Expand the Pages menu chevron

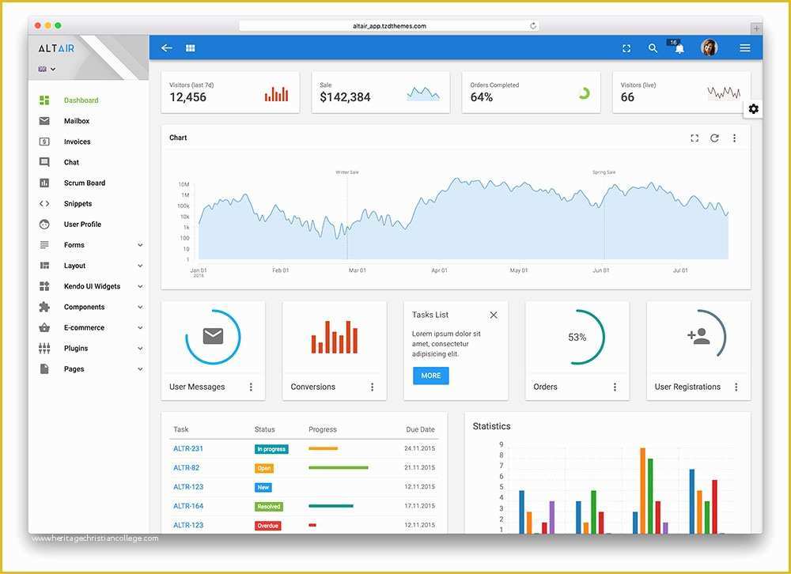(140, 369)
